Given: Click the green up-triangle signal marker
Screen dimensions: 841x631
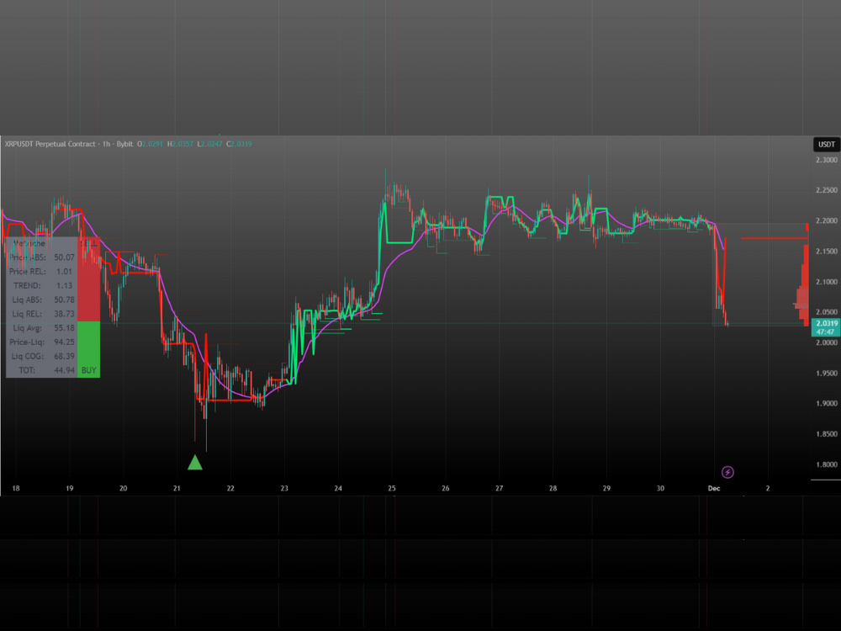Looking at the screenshot, I should [x=195, y=462].
